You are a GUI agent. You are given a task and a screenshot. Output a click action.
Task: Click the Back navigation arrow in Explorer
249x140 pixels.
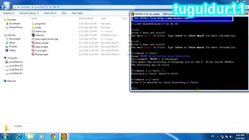tap(3, 7)
